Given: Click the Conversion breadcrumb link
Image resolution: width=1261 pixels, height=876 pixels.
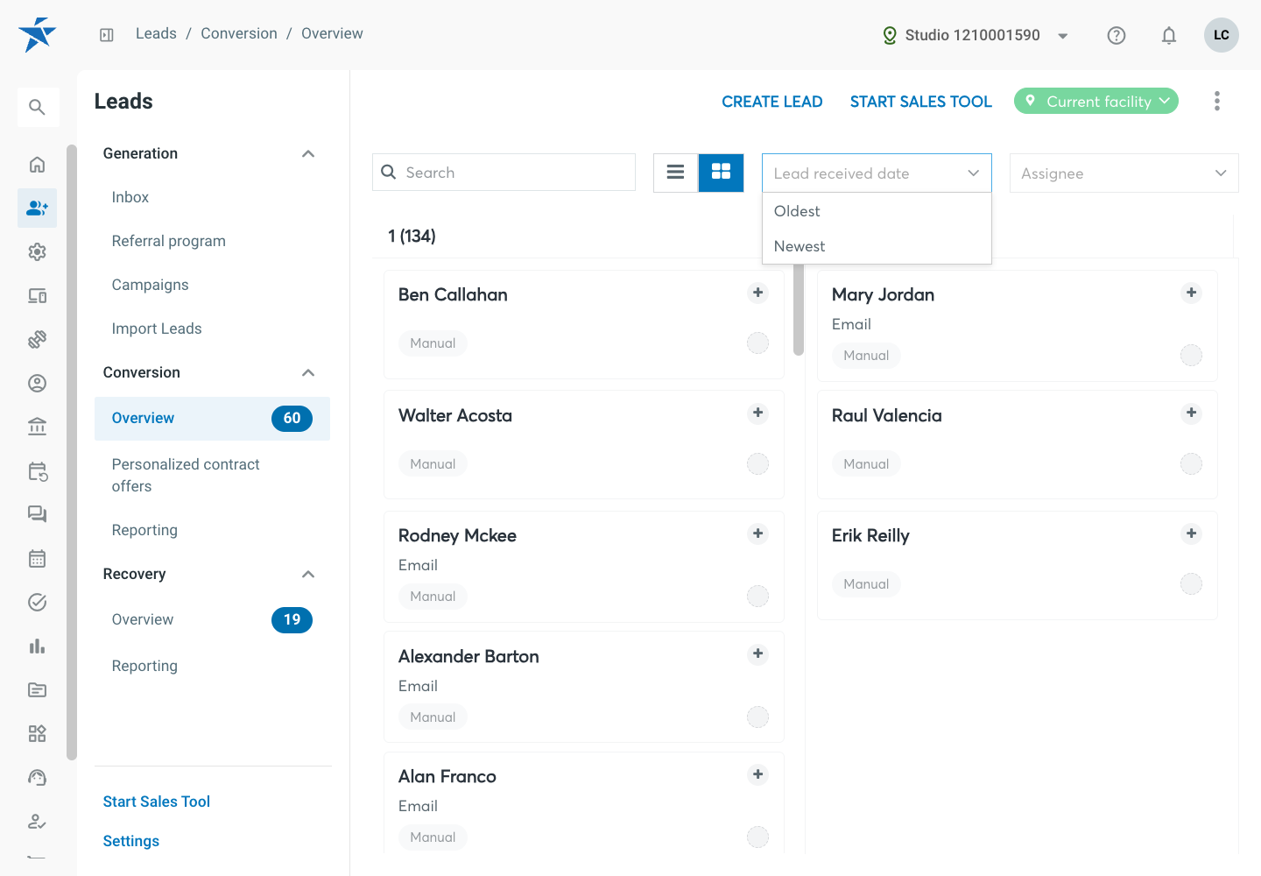Looking at the screenshot, I should (x=239, y=33).
